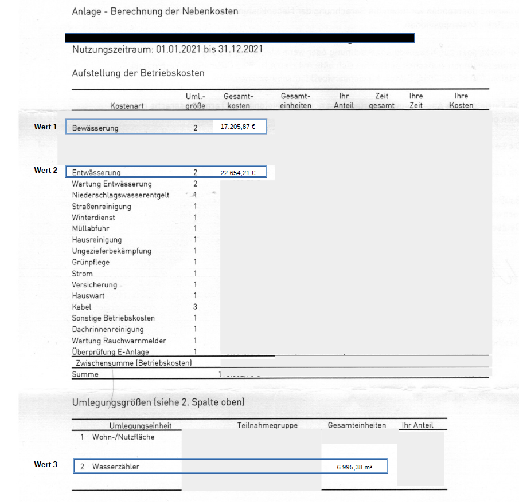Click the 'Aufstellung der Betriebskosten' heading

point(138,73)
